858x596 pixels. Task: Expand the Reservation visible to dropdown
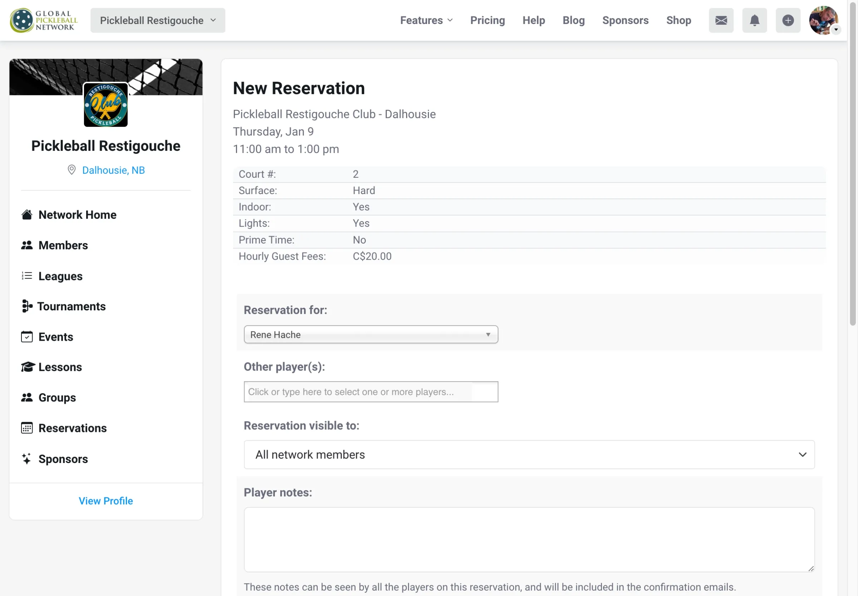[529, 454]
